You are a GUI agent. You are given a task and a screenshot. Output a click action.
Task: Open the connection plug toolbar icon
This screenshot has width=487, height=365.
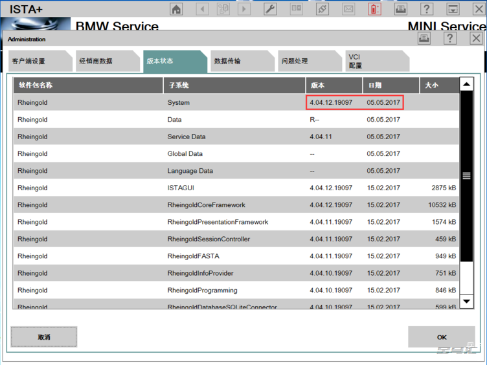[x=323, y=9]
